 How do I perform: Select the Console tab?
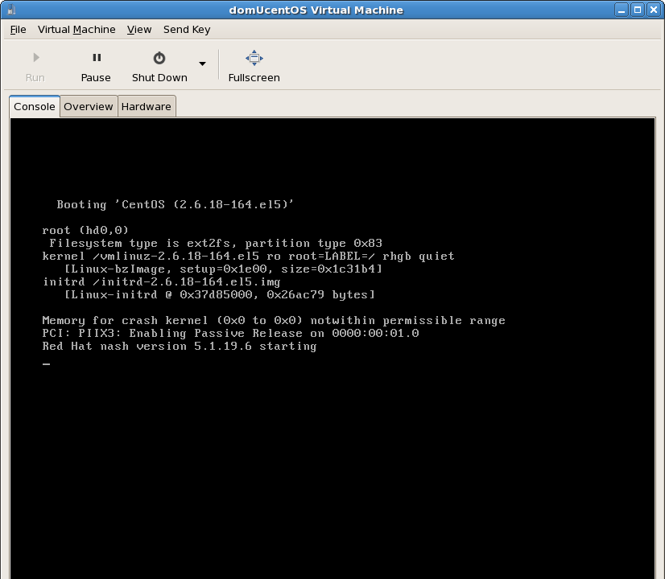click(35, 106)
